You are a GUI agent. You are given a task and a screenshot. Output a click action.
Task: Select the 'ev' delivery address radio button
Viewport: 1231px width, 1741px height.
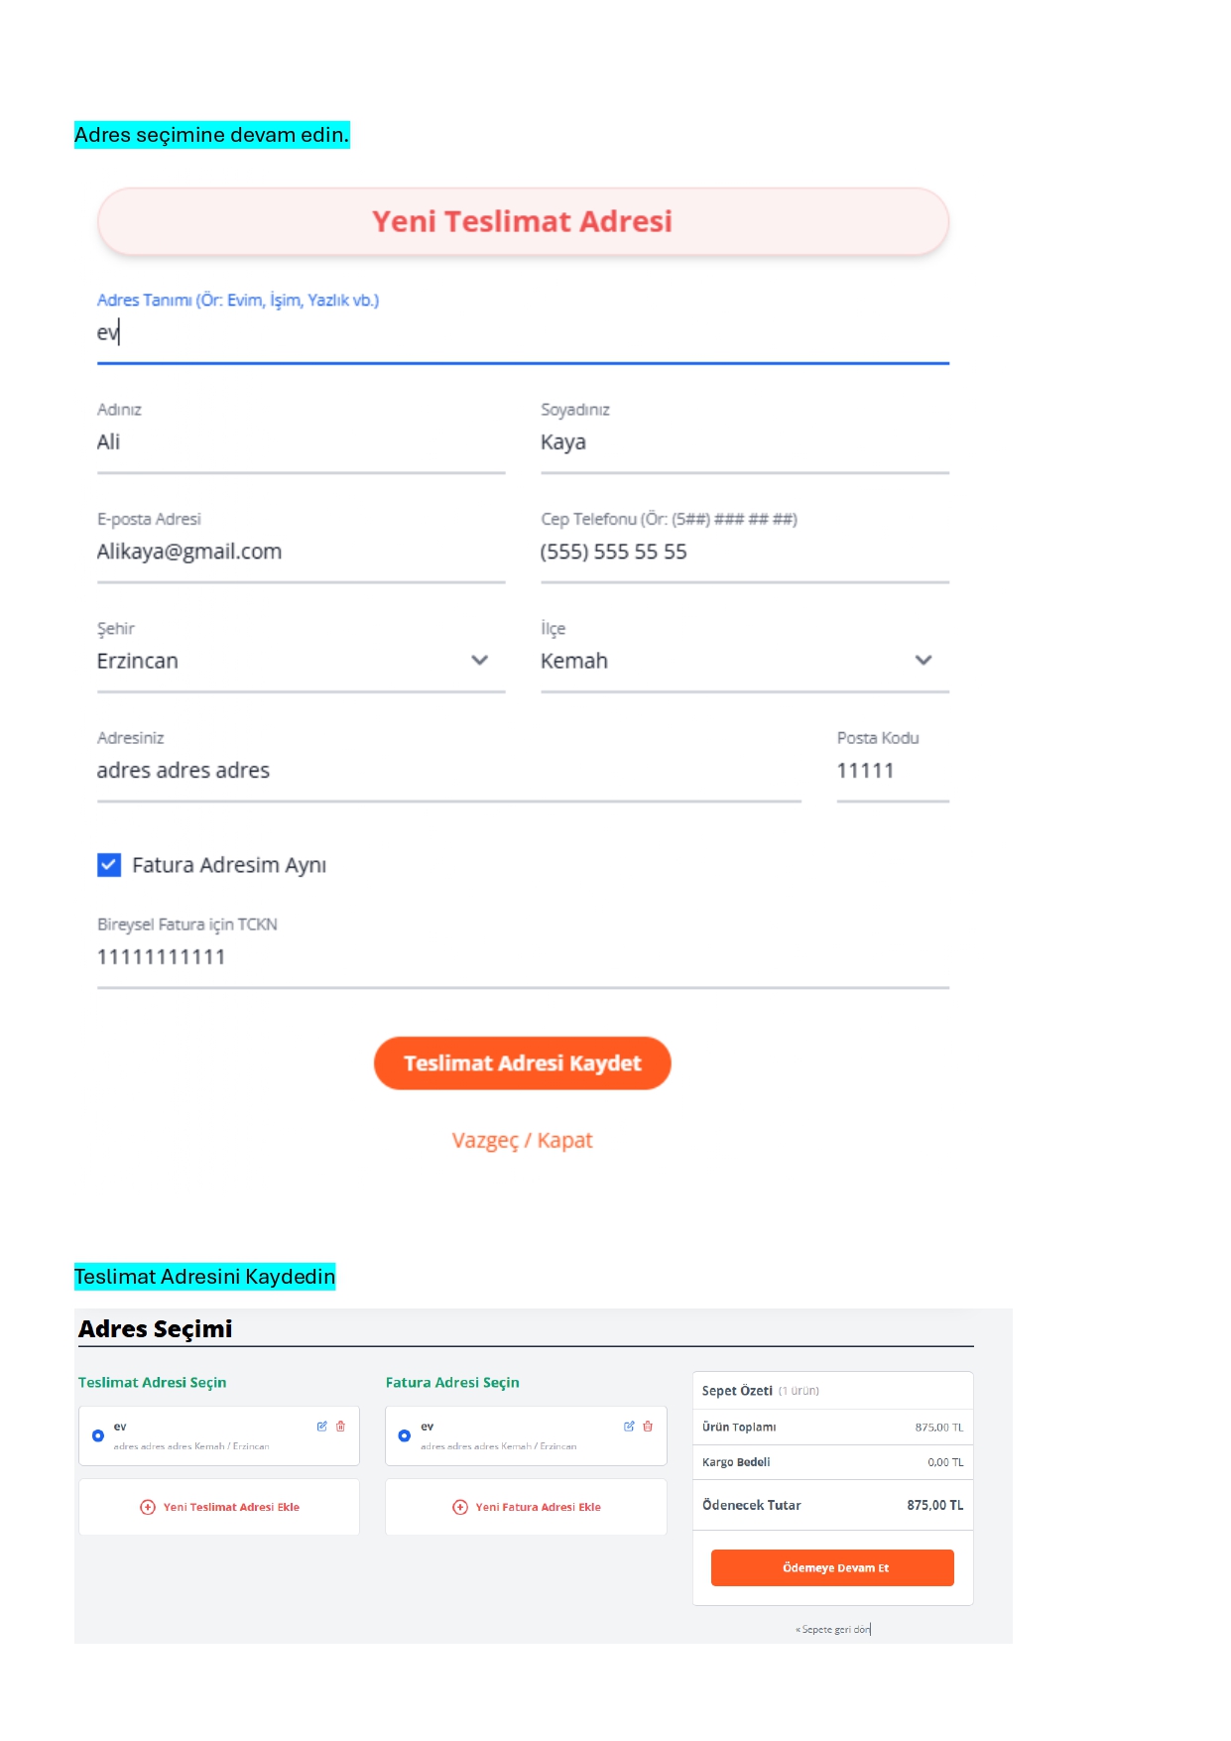[98, 1435]
